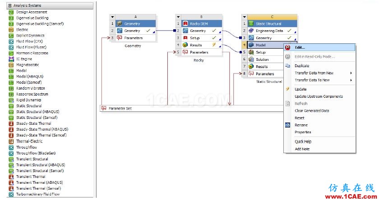Select Transient Structural (ABAQUS) in toolbox
Screen dimensions: 379x200
(x=41, y=165)
